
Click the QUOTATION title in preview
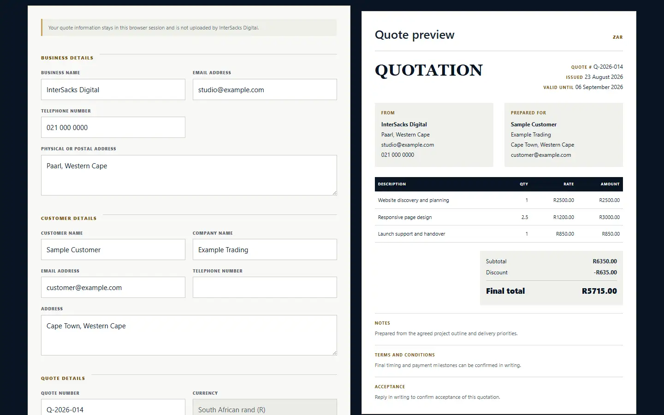429,70
